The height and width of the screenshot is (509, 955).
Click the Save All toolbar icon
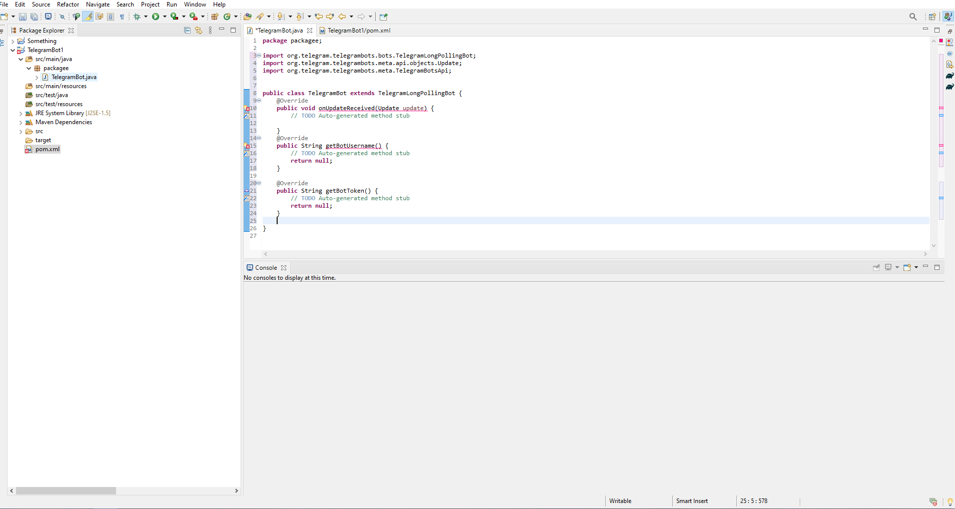35,16
